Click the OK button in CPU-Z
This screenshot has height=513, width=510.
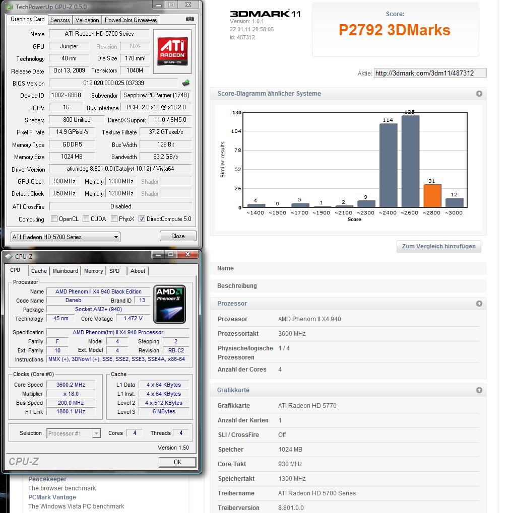[177, 462]
